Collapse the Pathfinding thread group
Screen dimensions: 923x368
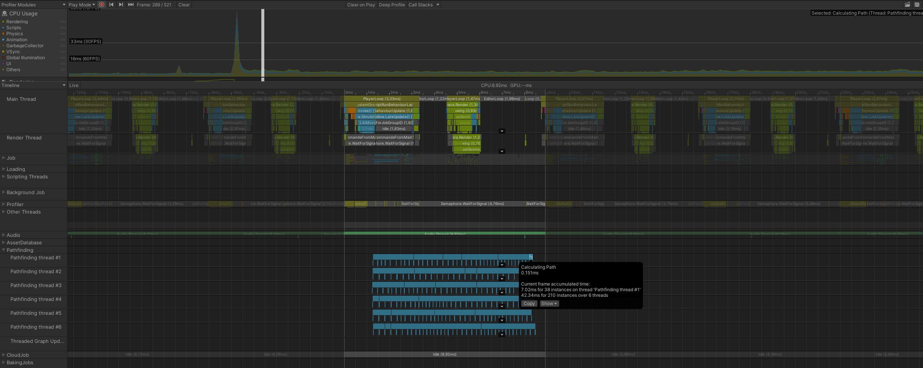pyautogui.click(x=4, y=250)
